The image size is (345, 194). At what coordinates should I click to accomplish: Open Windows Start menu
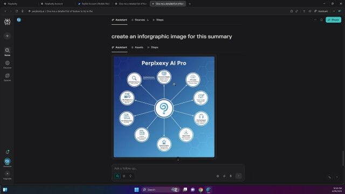point(136,190)
